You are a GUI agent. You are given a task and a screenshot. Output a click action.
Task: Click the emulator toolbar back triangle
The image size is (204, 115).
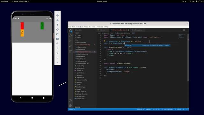click(57, 48)
